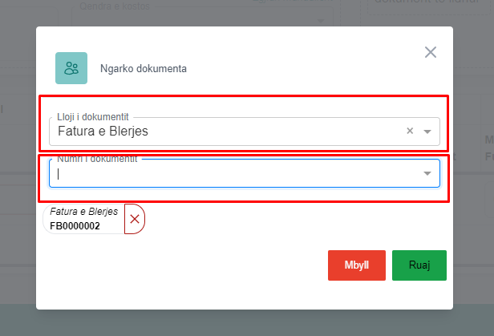Remove the FB0000002 document chip with red X

pyautogui.click(x=135, y=219)
